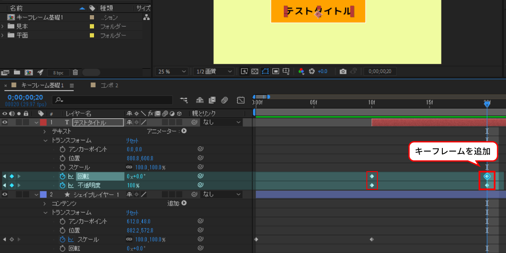Toggle stopwatch for layer 1 アンカーポイント

pos(63,149)
